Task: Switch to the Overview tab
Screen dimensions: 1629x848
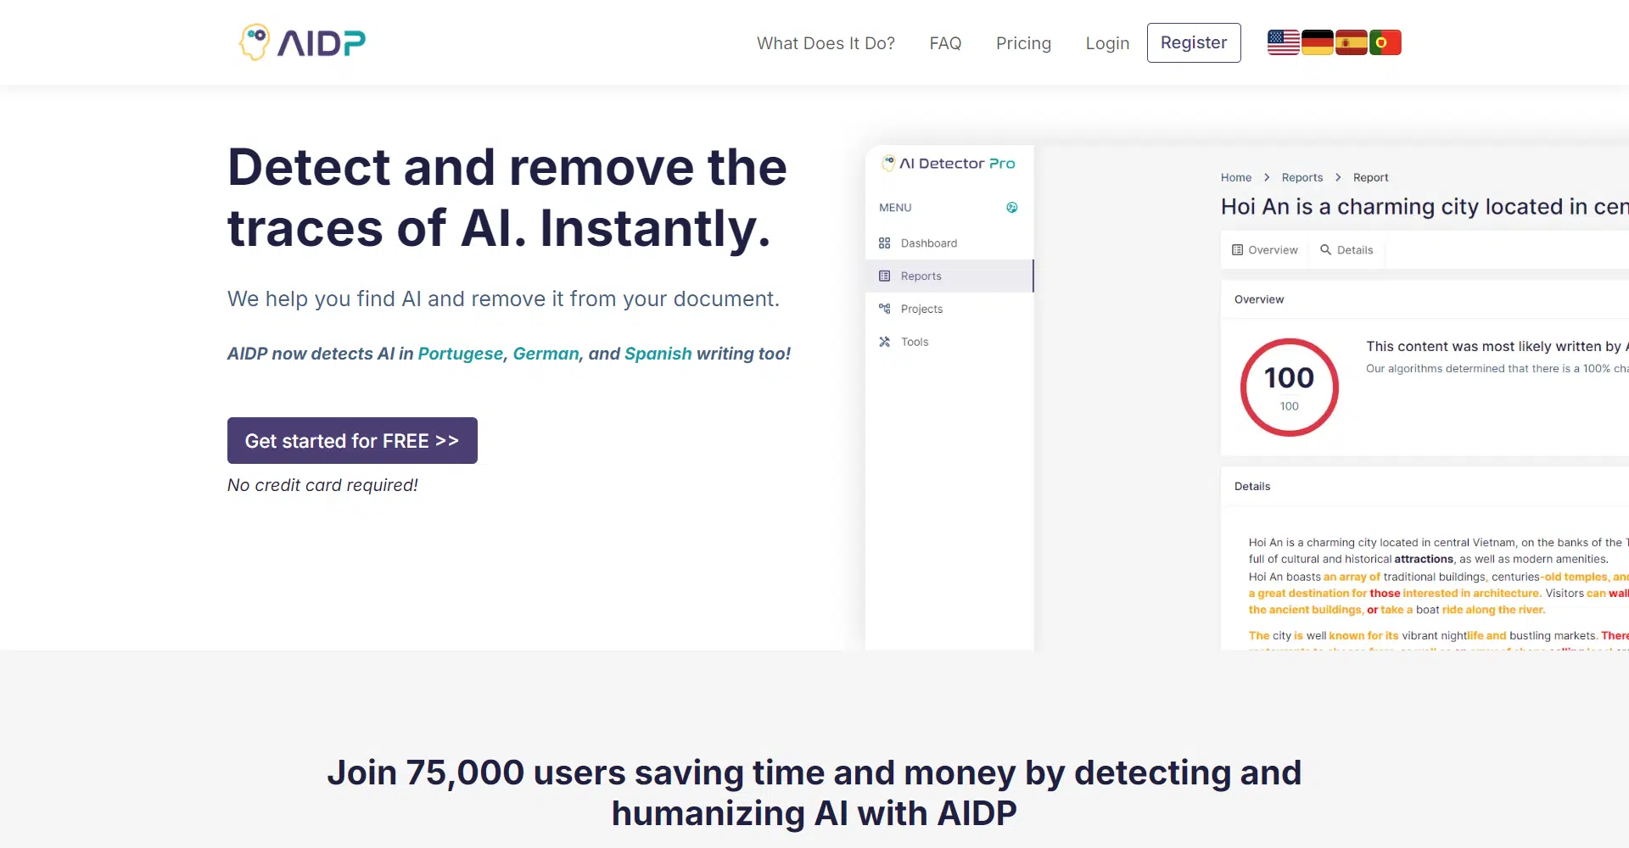Action: coord(1265,250)
